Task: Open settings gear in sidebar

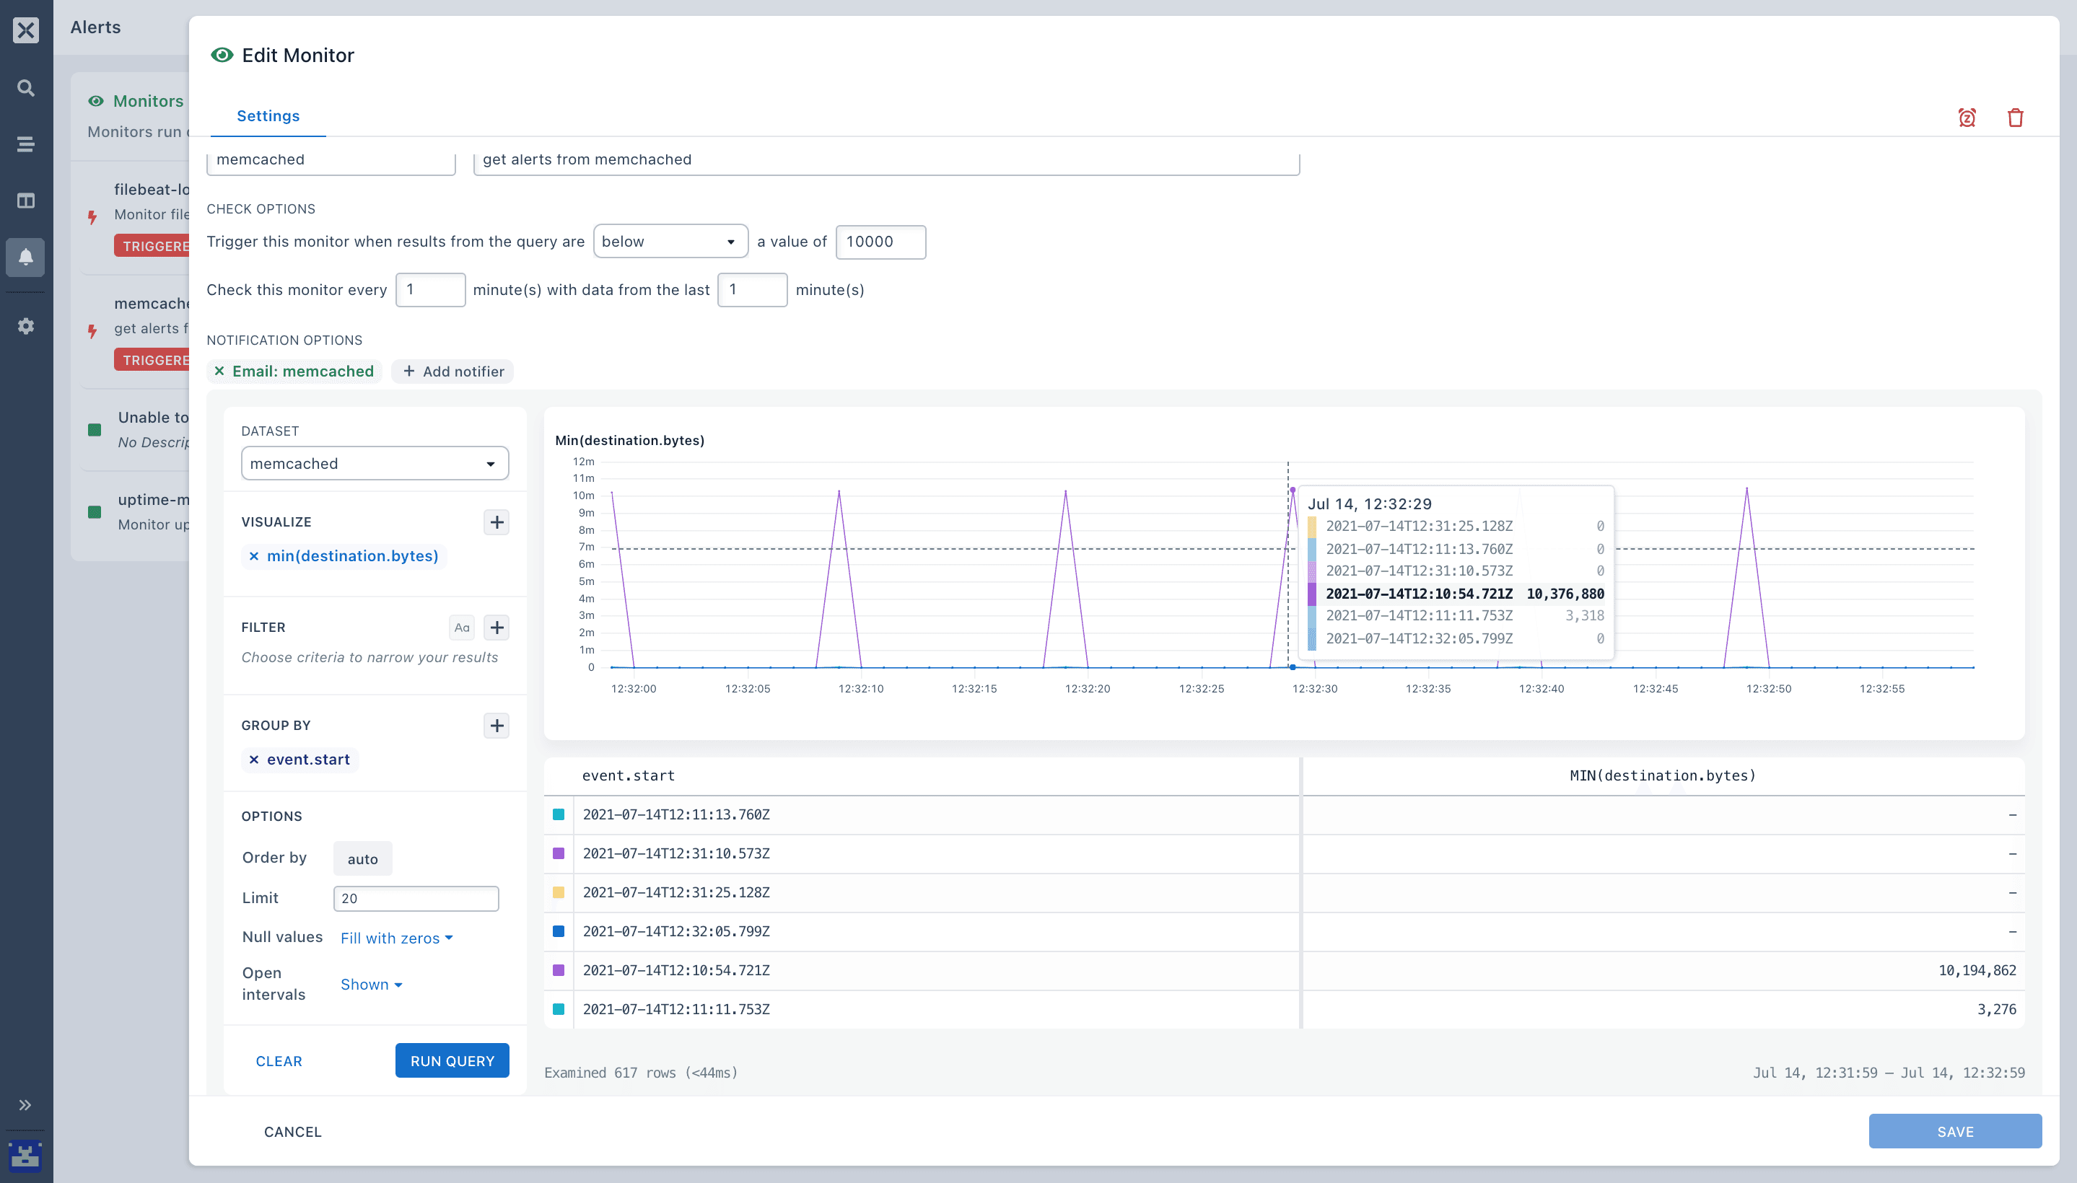Action: 26,326
